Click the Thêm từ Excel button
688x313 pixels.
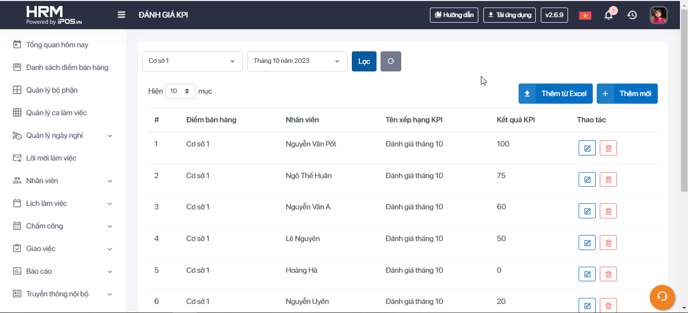pyautogui.click(x=555, y=94)
